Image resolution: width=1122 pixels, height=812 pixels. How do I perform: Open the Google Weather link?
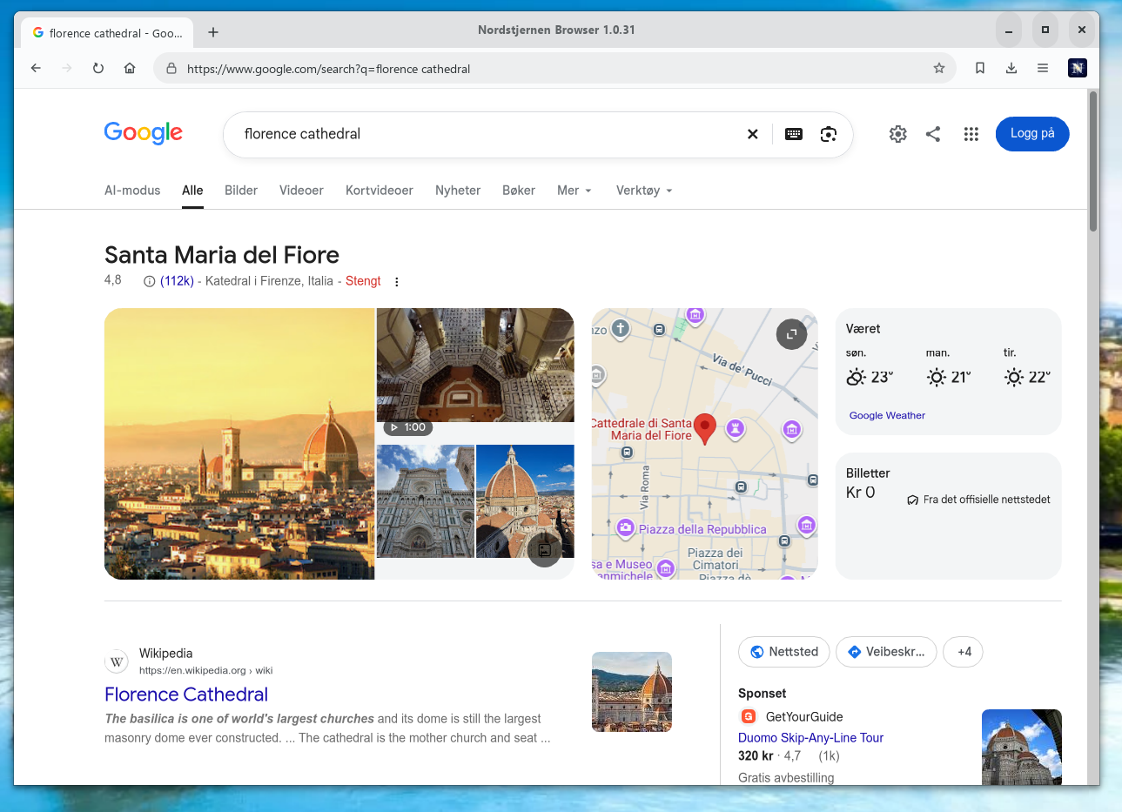tap(887, 416)
